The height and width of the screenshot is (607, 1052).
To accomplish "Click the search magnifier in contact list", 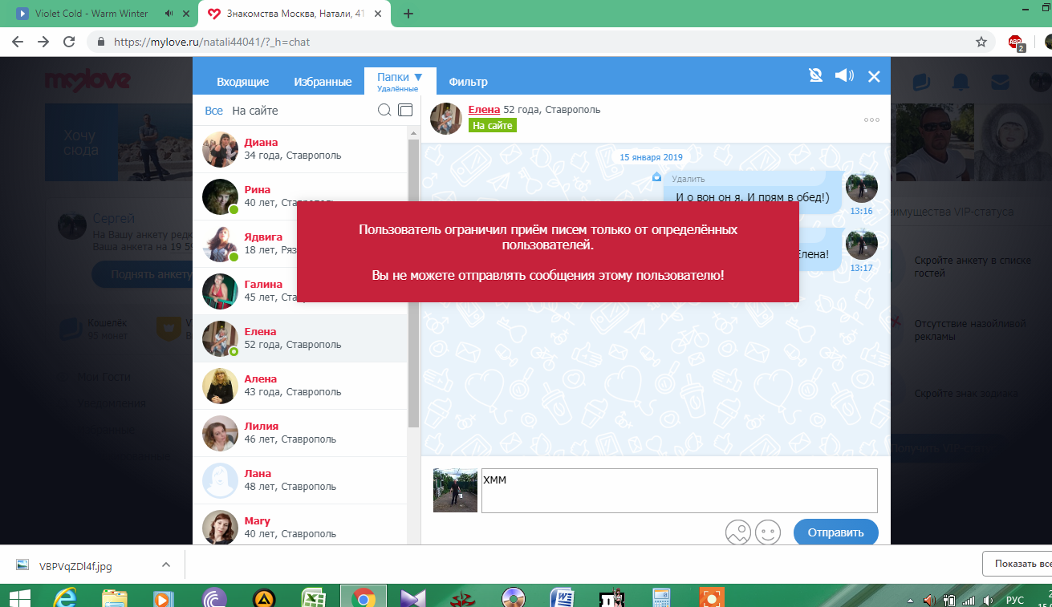I will [x=384, y=111].
